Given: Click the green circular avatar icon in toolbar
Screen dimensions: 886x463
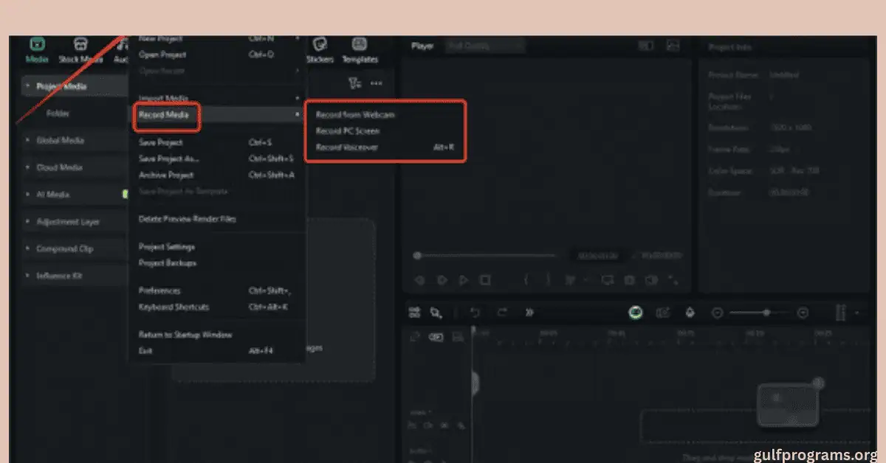Looking at the screenshot, I should [x=636, y=313].
